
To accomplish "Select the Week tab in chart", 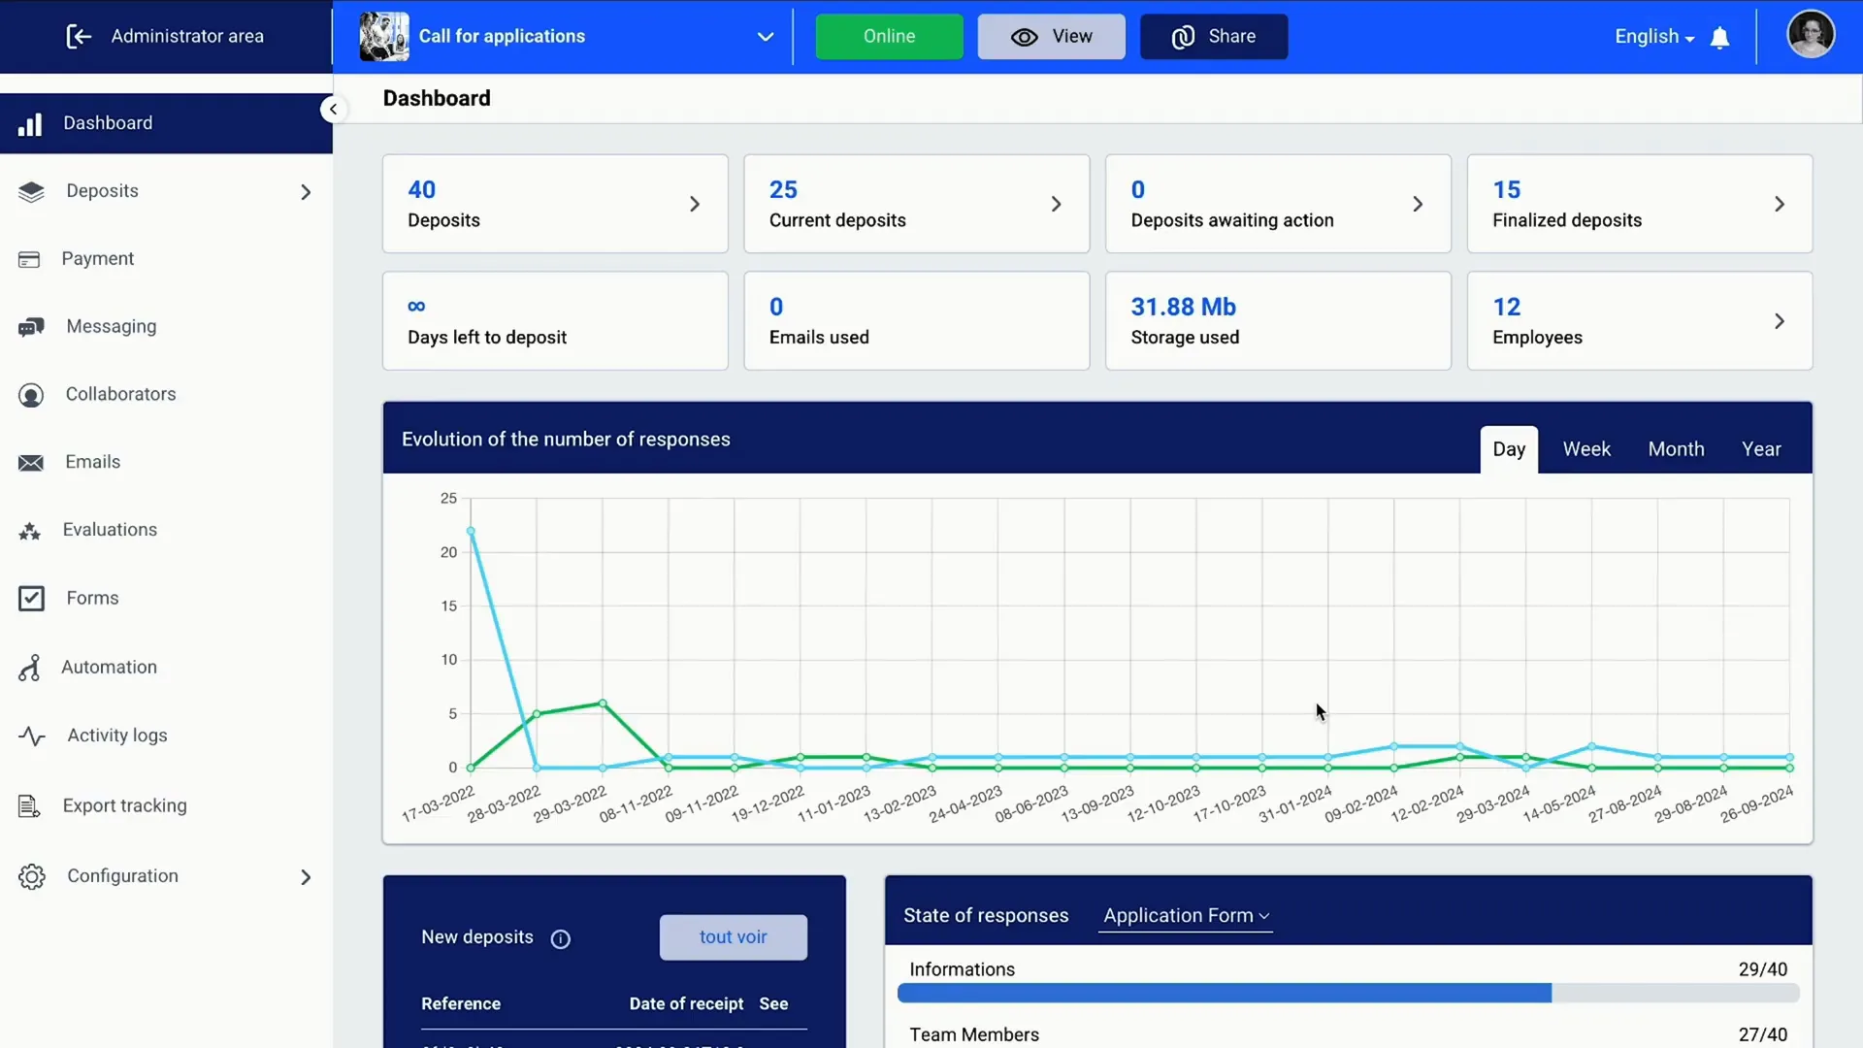I will pos(1586,448).
